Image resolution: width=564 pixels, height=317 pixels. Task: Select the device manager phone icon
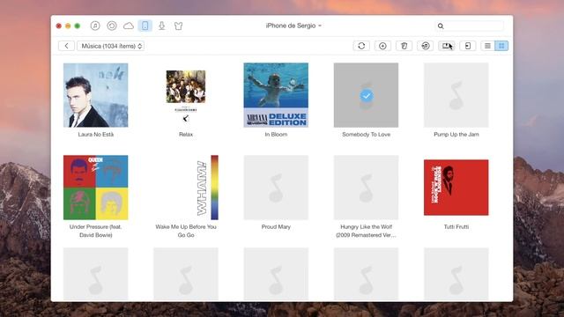click(x=145, y=26)
